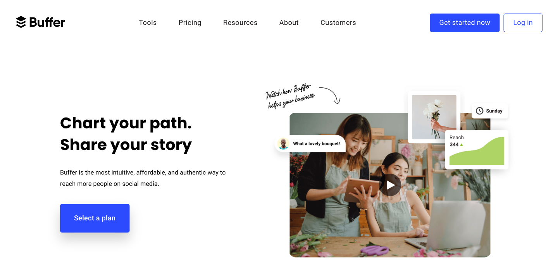Open the white bouquet photo card

click(x=434, y=117)
